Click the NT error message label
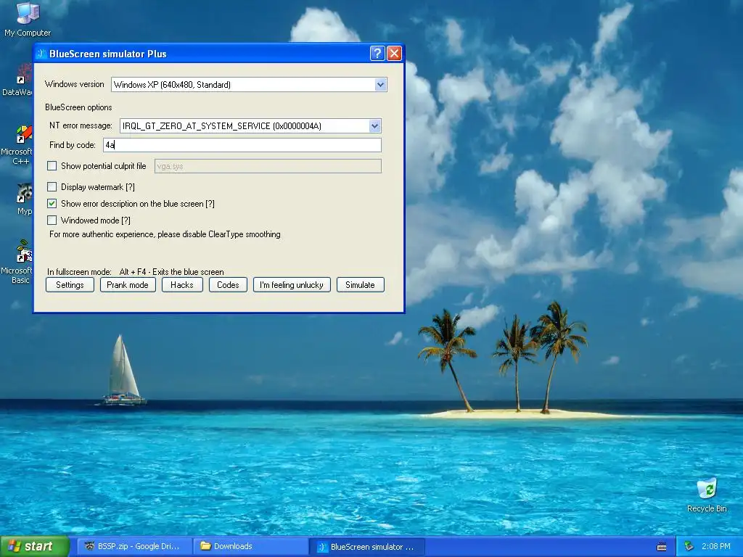Screen dimensions: 743x557 81,125
